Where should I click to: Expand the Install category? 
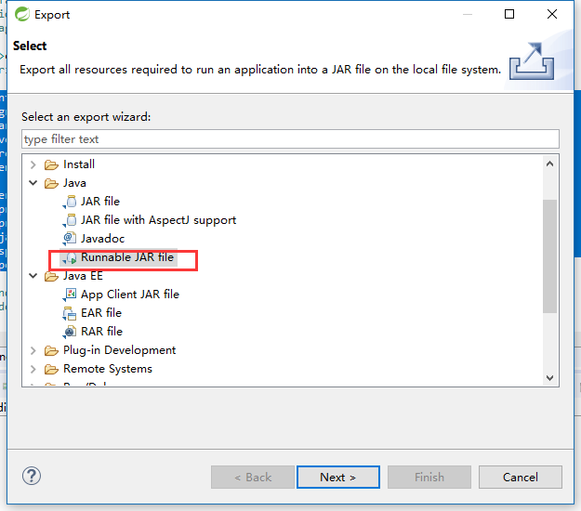click(33, 164)
